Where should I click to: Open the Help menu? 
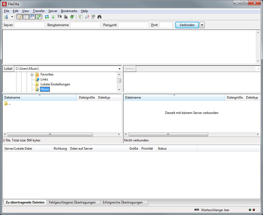(84, 11)
